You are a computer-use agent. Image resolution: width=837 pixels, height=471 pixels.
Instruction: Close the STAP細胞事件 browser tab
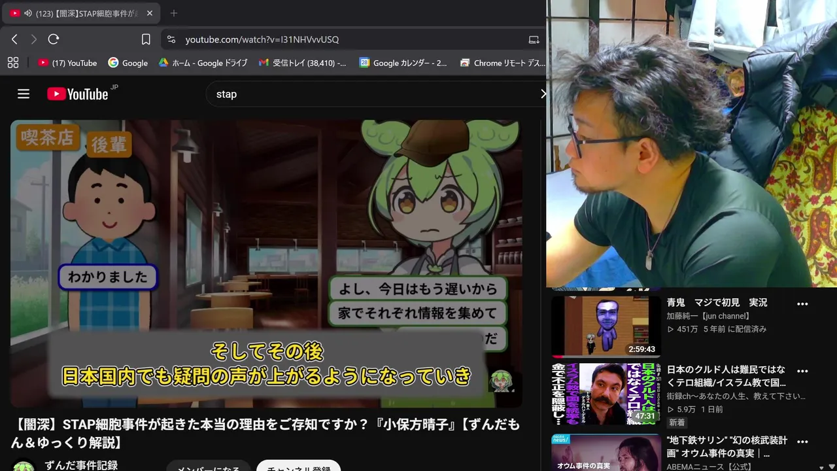click(150, 13)
